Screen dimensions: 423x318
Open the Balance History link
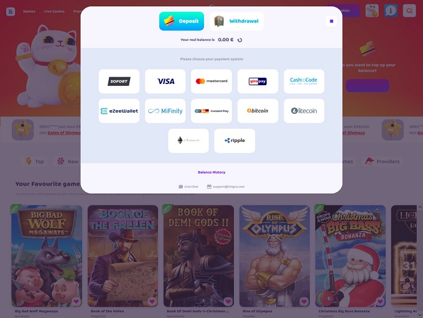tap(211, 172)
